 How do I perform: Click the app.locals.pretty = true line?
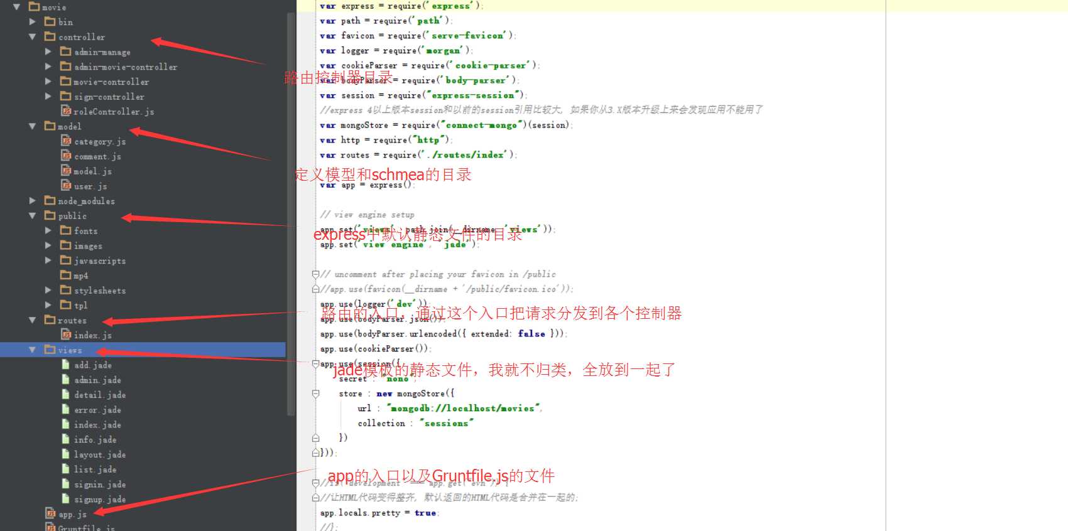pos(379,513)
